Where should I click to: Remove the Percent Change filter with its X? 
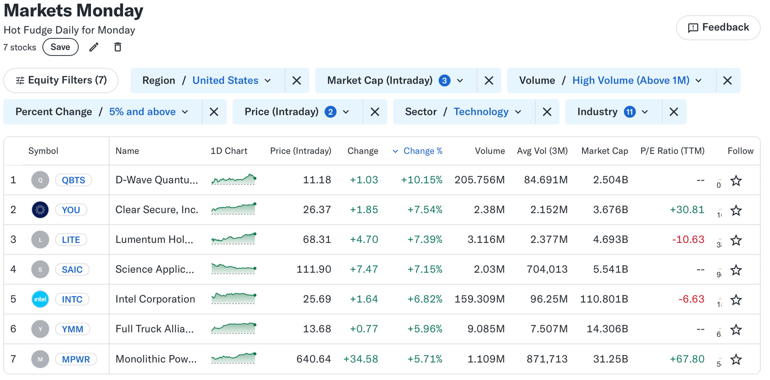click(x=214, y=112)
